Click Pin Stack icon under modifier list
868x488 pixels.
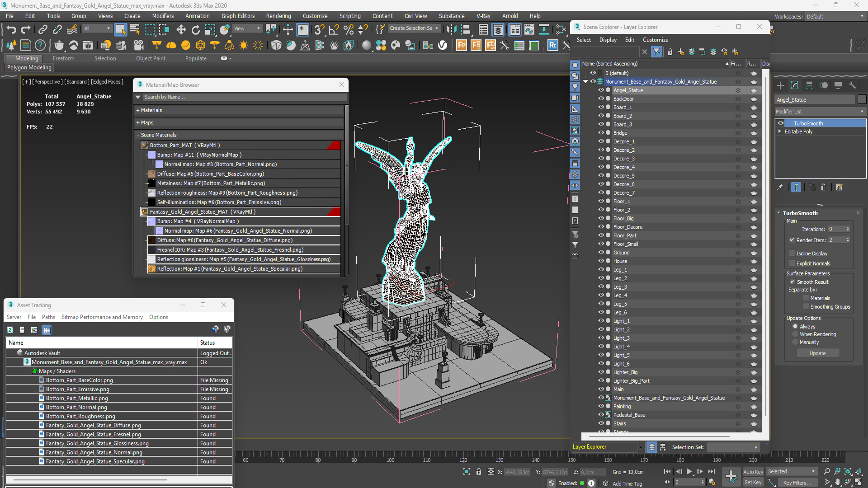(x=780, y=187)
